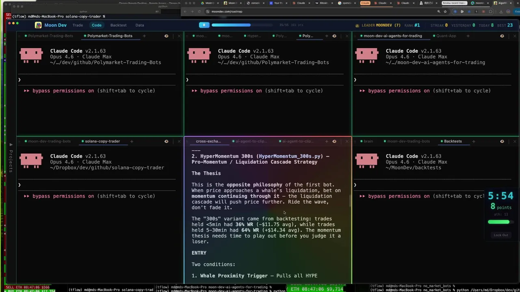Close the pane containing cross-excha tab
The width and height of the screenshot is (520, 292).
[x=347, y=141]
